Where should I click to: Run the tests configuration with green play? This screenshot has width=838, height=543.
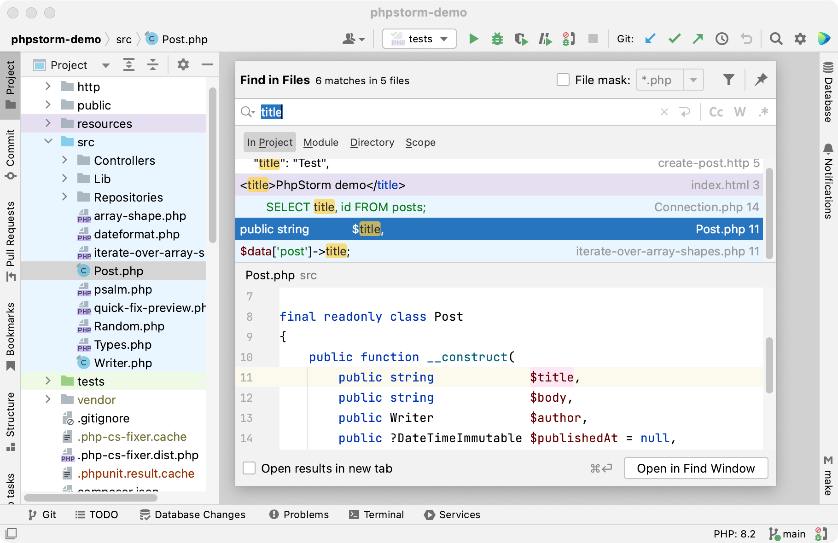pos(473,39)
